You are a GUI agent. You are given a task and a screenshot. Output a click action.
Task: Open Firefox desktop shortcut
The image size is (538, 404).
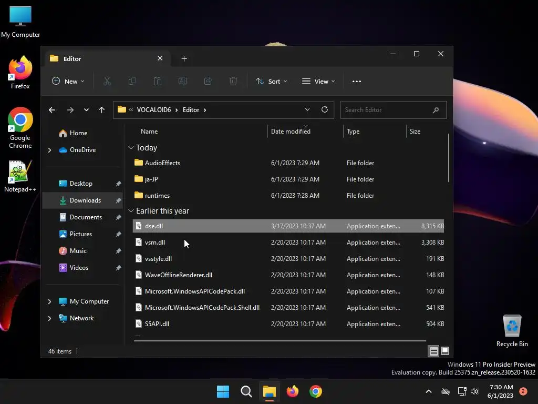point(20,73)
